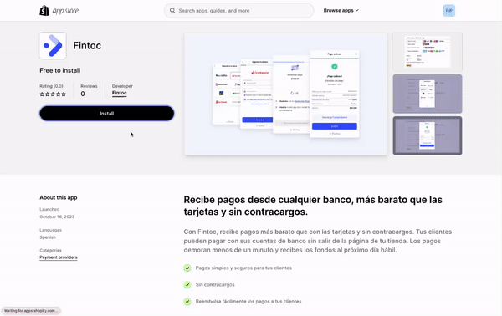Image resolution: width=502 pixels, height=316 pixels.
Task: Open the Reviews count 0
Action: pos(83,94)
